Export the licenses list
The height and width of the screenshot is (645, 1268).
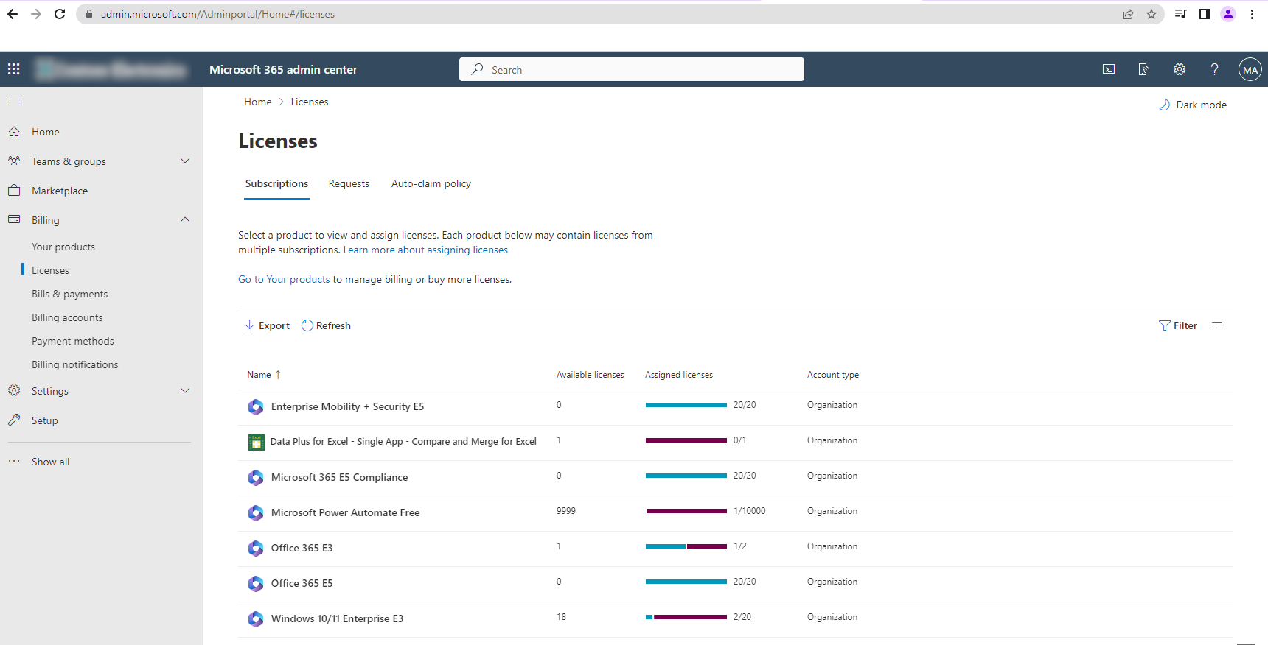(267, 325)
